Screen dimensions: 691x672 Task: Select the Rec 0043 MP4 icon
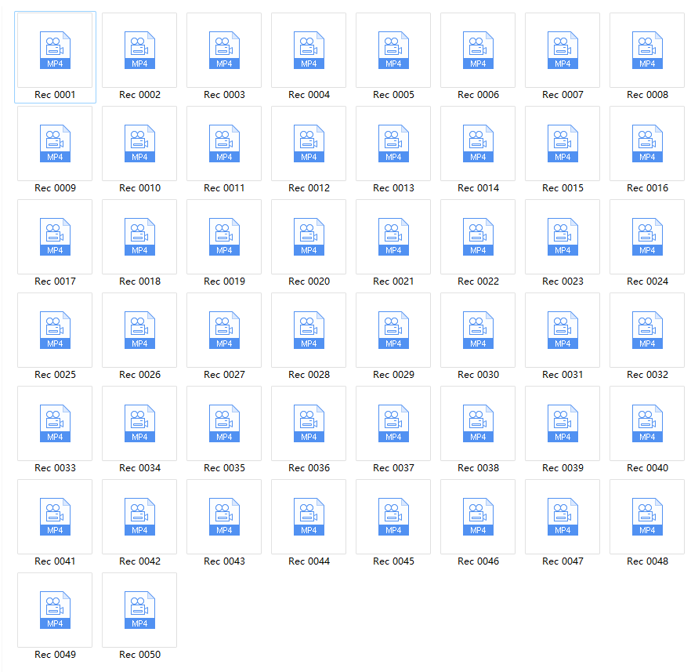click(x=224, y=517)
